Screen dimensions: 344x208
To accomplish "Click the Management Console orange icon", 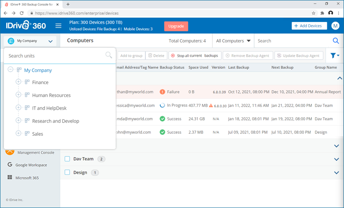I will click(x=9, y=152).
